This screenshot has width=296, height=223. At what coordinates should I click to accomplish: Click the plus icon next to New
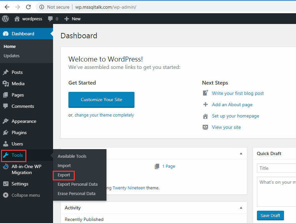(x=66, y=19)
